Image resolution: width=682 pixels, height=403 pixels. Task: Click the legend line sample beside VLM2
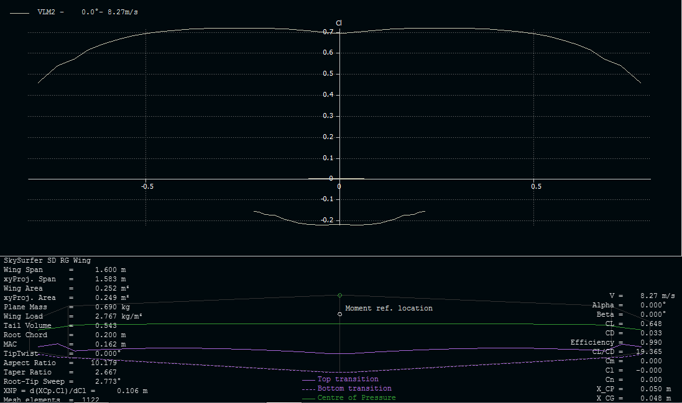click(x=20, y=12)
